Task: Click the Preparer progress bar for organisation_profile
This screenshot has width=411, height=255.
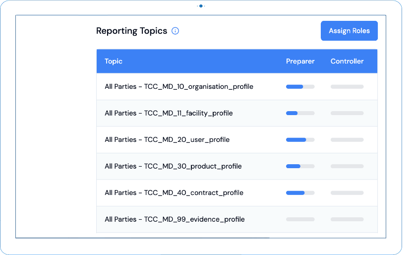Action: click(x=300, y=87)
